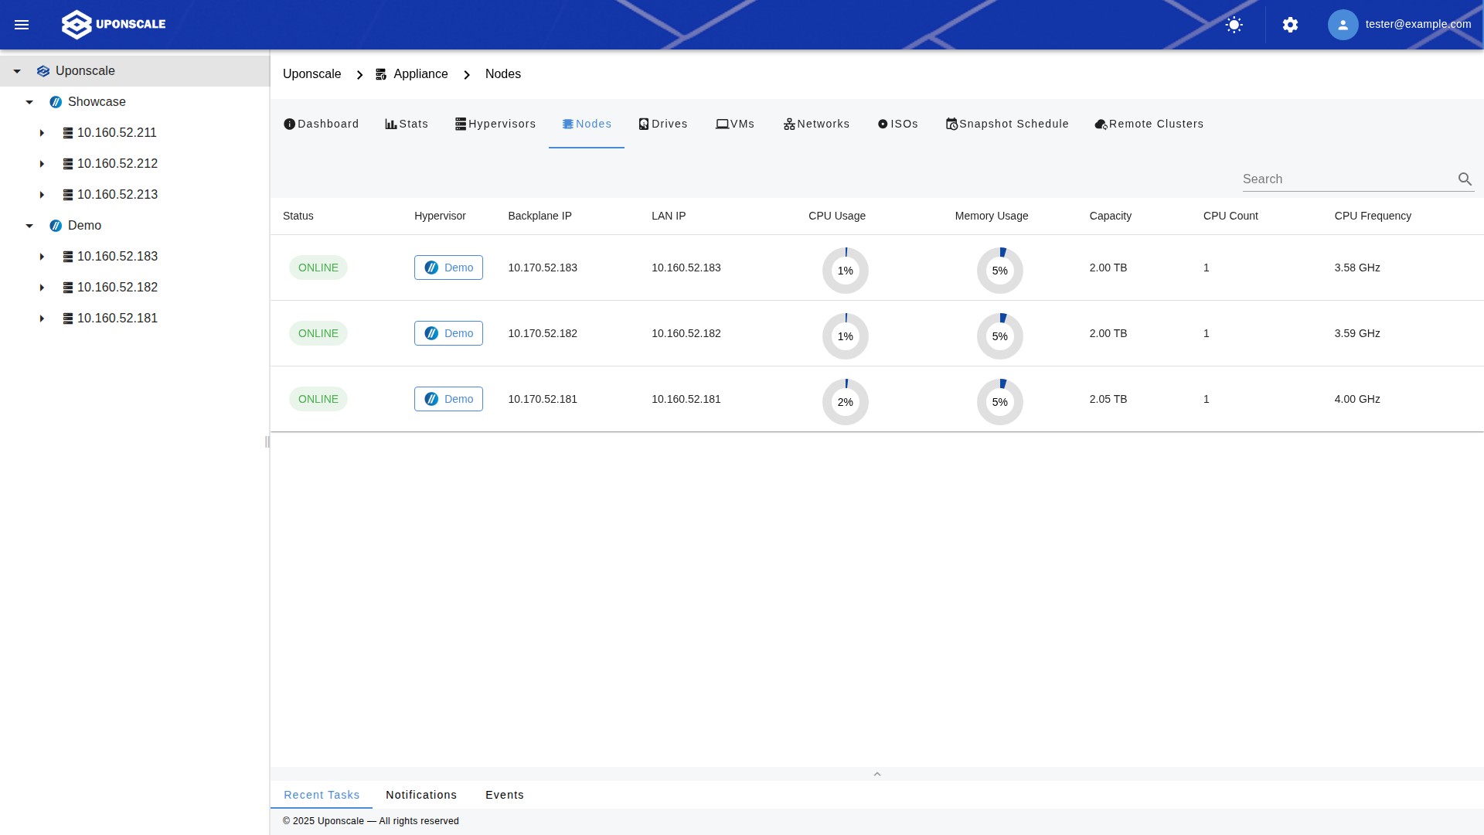
Task: Click the Uponscale logo in header
Action: 114,25
